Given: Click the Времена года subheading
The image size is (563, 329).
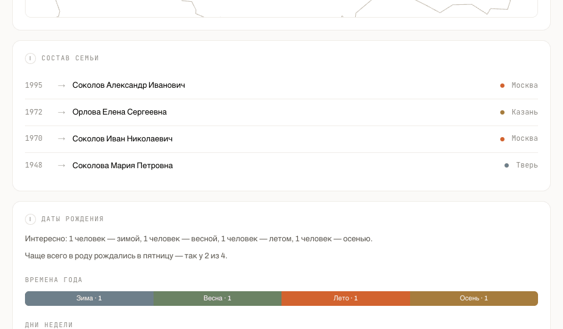Looking at the screenshot, I should pos(54,280).
